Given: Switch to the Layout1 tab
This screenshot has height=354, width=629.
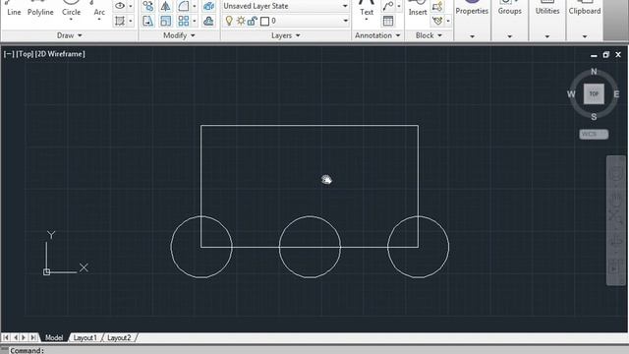Looking at the screenshot, I should 86,337.
